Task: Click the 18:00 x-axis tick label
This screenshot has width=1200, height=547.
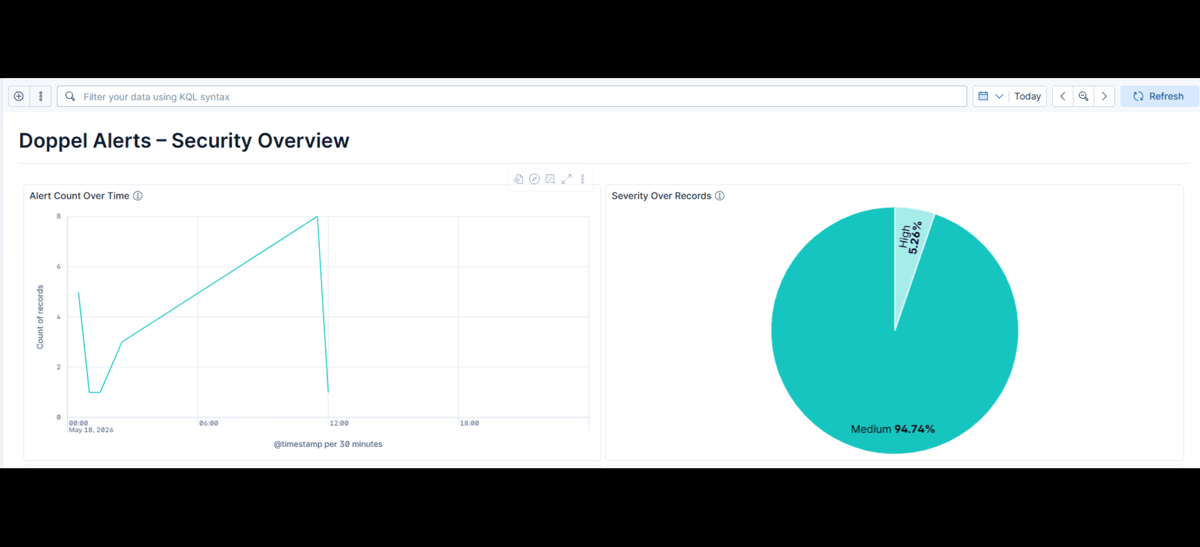Action: [469, 423]
